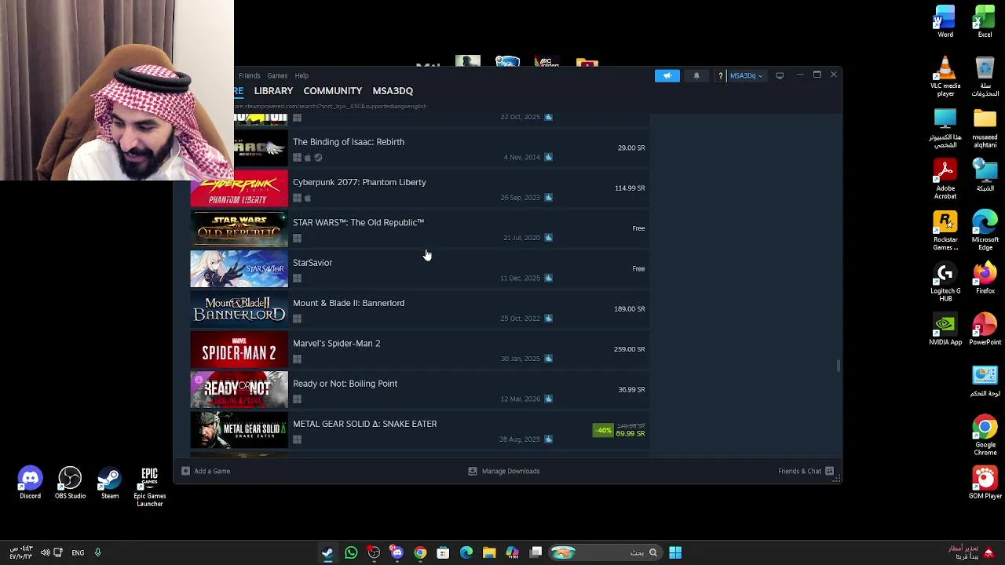This screenshot has height=565, width=1005.
Task: Open the MSA3DQ profile tab
Action: pyautogui.click(x=393, y=91)
